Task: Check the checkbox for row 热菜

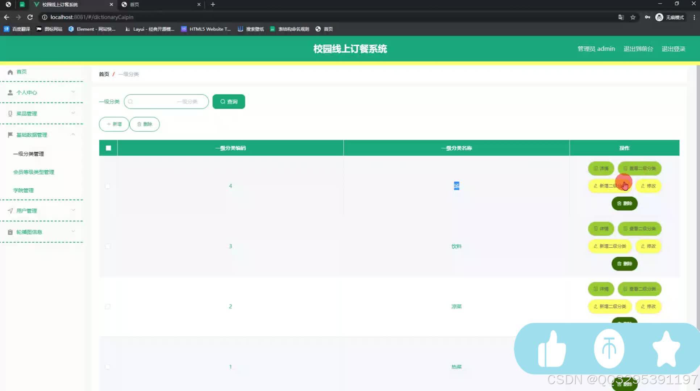Action: [x=108, y=367]
